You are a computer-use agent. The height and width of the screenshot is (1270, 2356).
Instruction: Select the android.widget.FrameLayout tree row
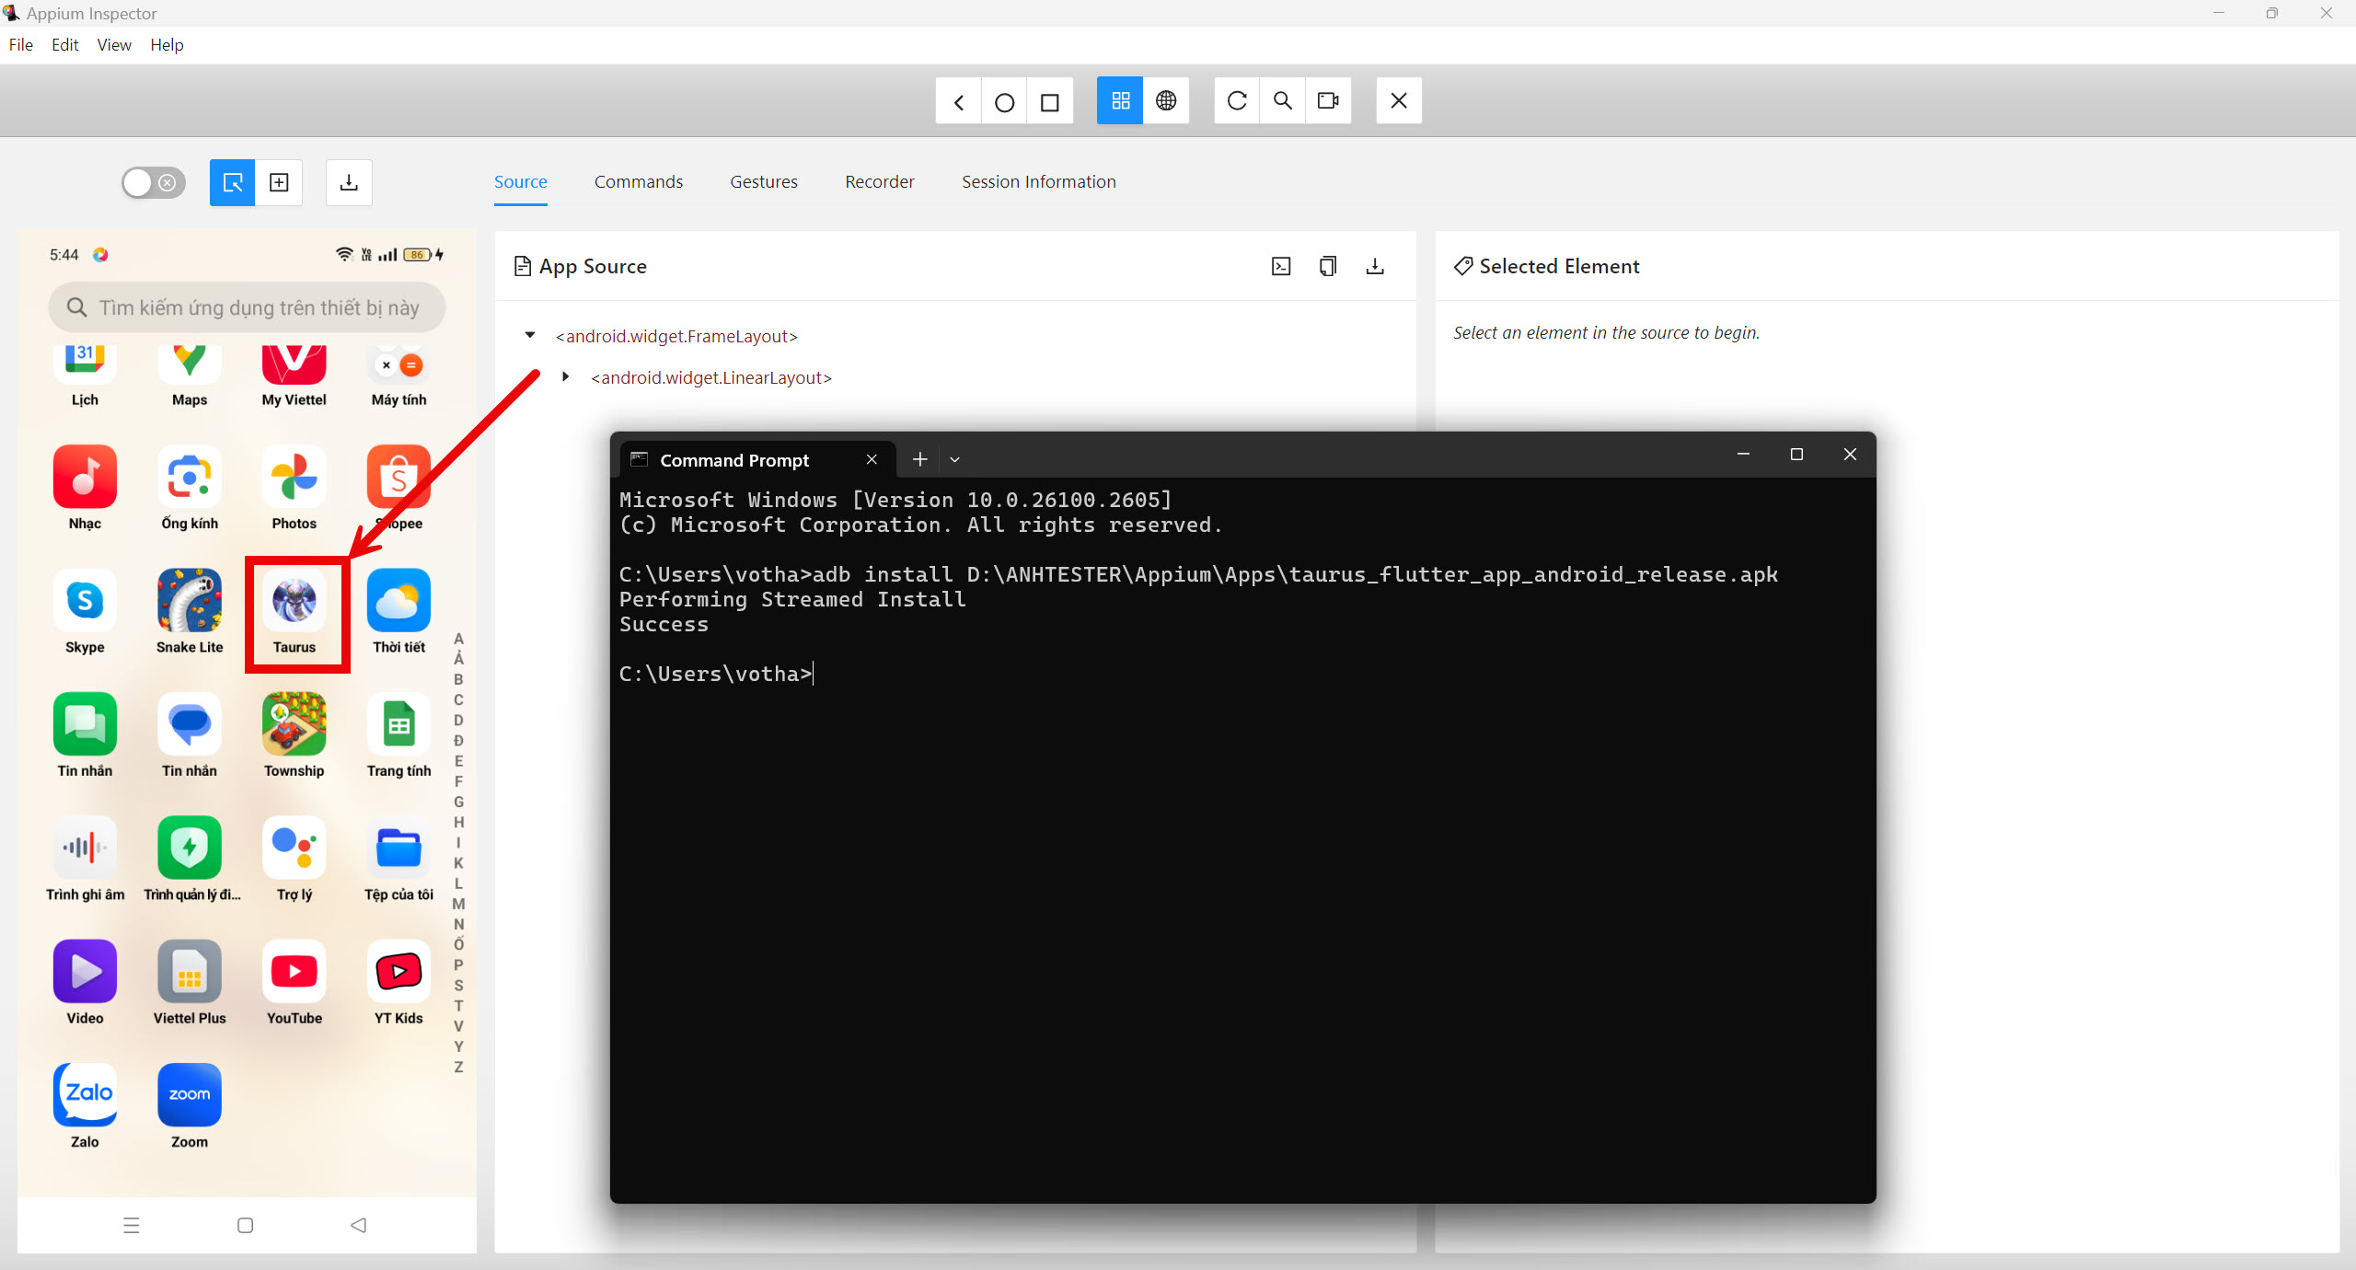(x=676, y=336)
